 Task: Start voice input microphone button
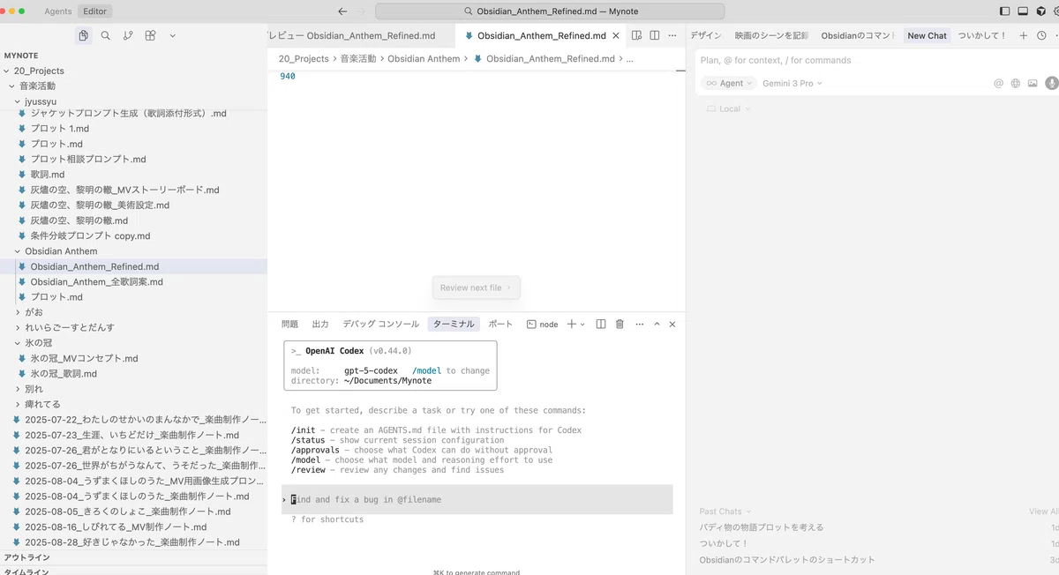tap(1051, 83)
